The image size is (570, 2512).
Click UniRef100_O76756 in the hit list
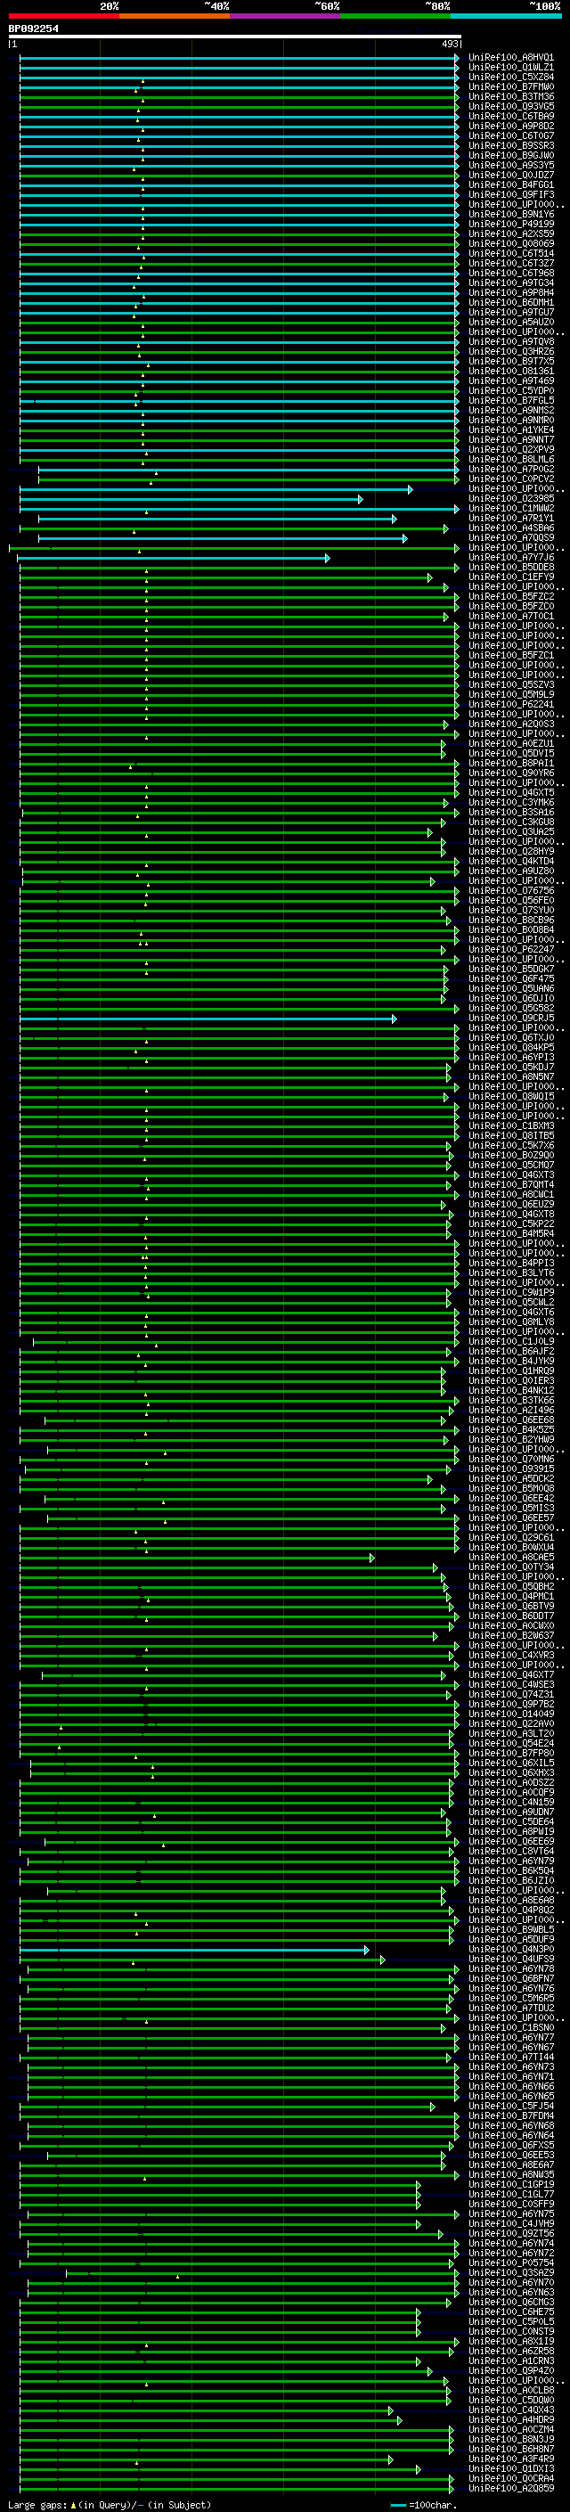coord(511,890)
